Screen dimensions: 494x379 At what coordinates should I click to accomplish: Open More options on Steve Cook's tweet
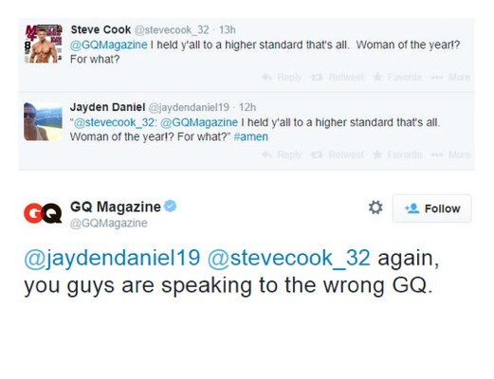pyautogui.click(x=450, y=77)
